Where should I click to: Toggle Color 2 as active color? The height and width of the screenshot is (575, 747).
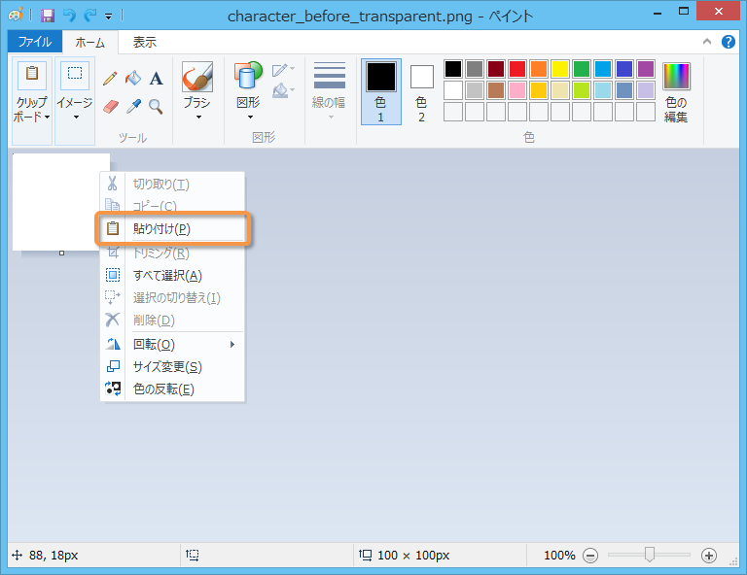(x=421, y=91)
